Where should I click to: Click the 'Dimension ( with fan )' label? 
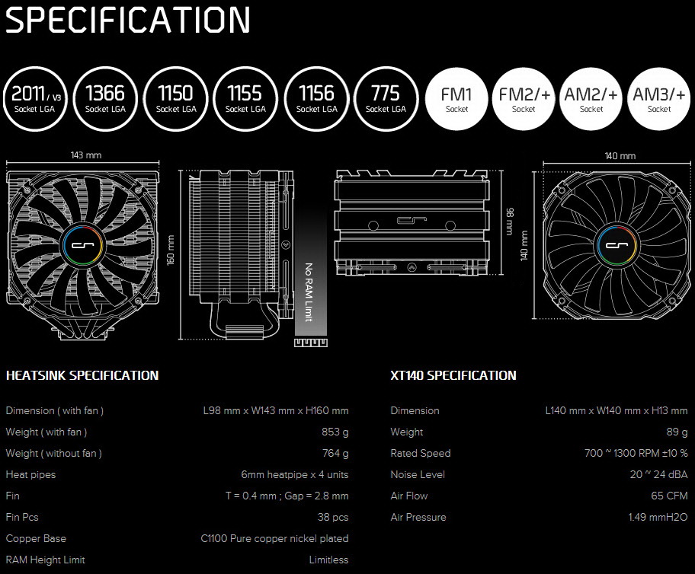coord(55,411)
